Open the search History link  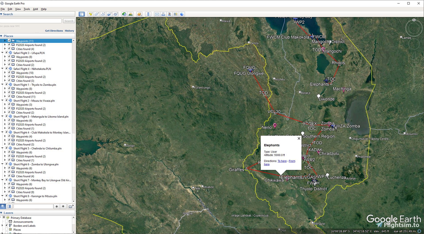[x=69, y=31]
